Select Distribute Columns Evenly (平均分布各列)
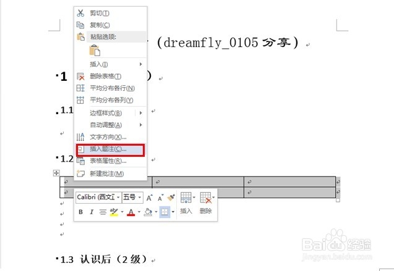Screen dimensions: 394x271 click(111, 100)
